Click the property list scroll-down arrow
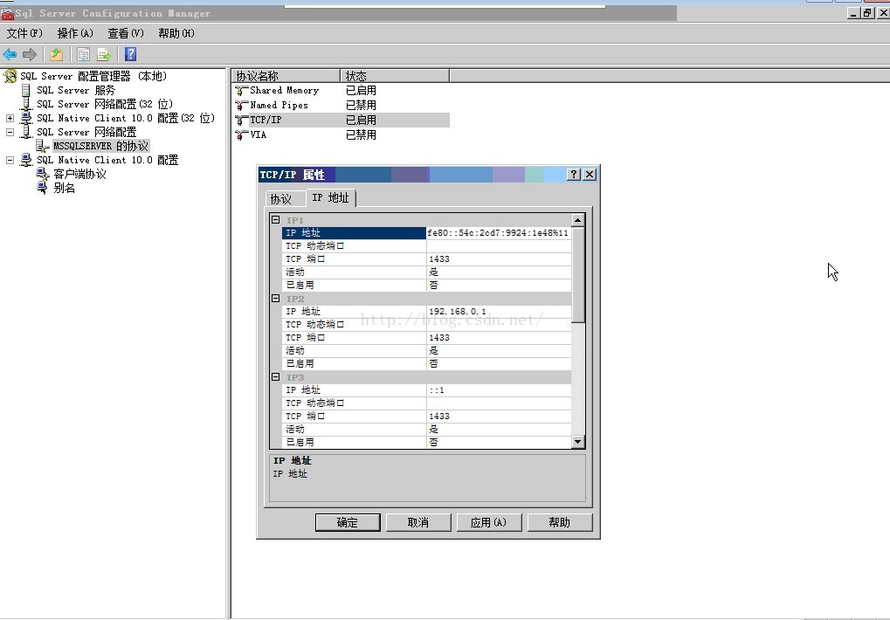Image resolution: width=890 pixels, height=620 pixels. [x=577, y=443]
